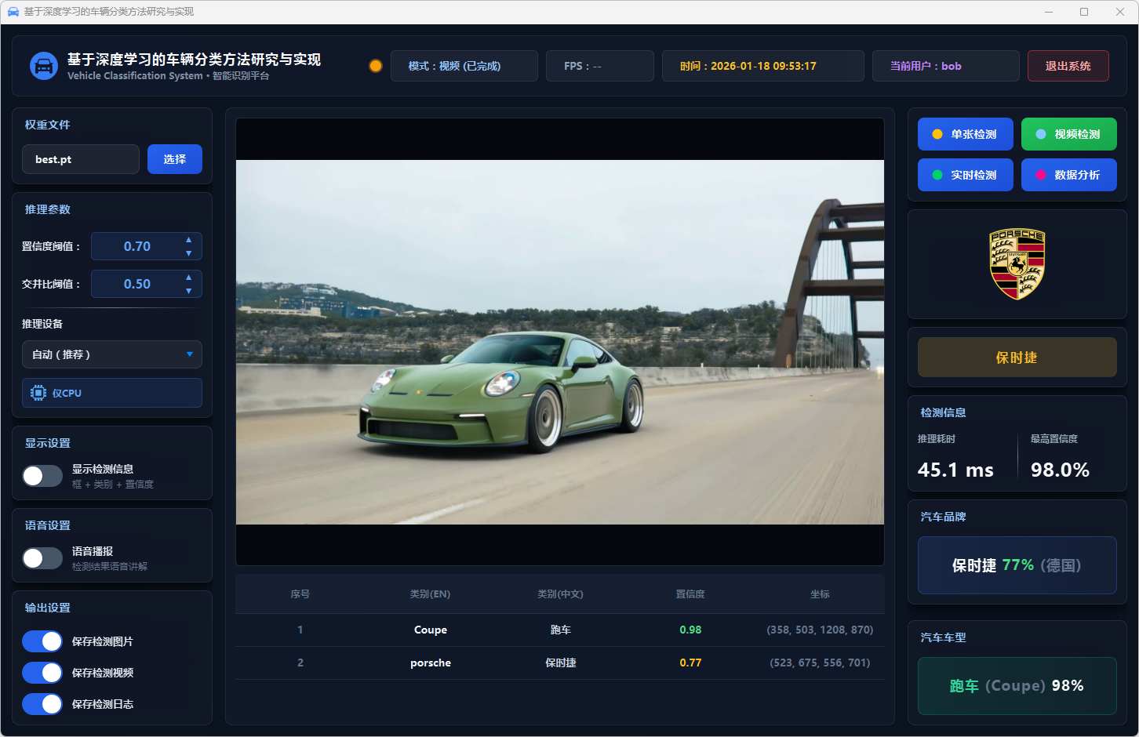This screenshot has height=737, width=1139.
Task: Click row number 1 in results table
Action: coord(300,630)
